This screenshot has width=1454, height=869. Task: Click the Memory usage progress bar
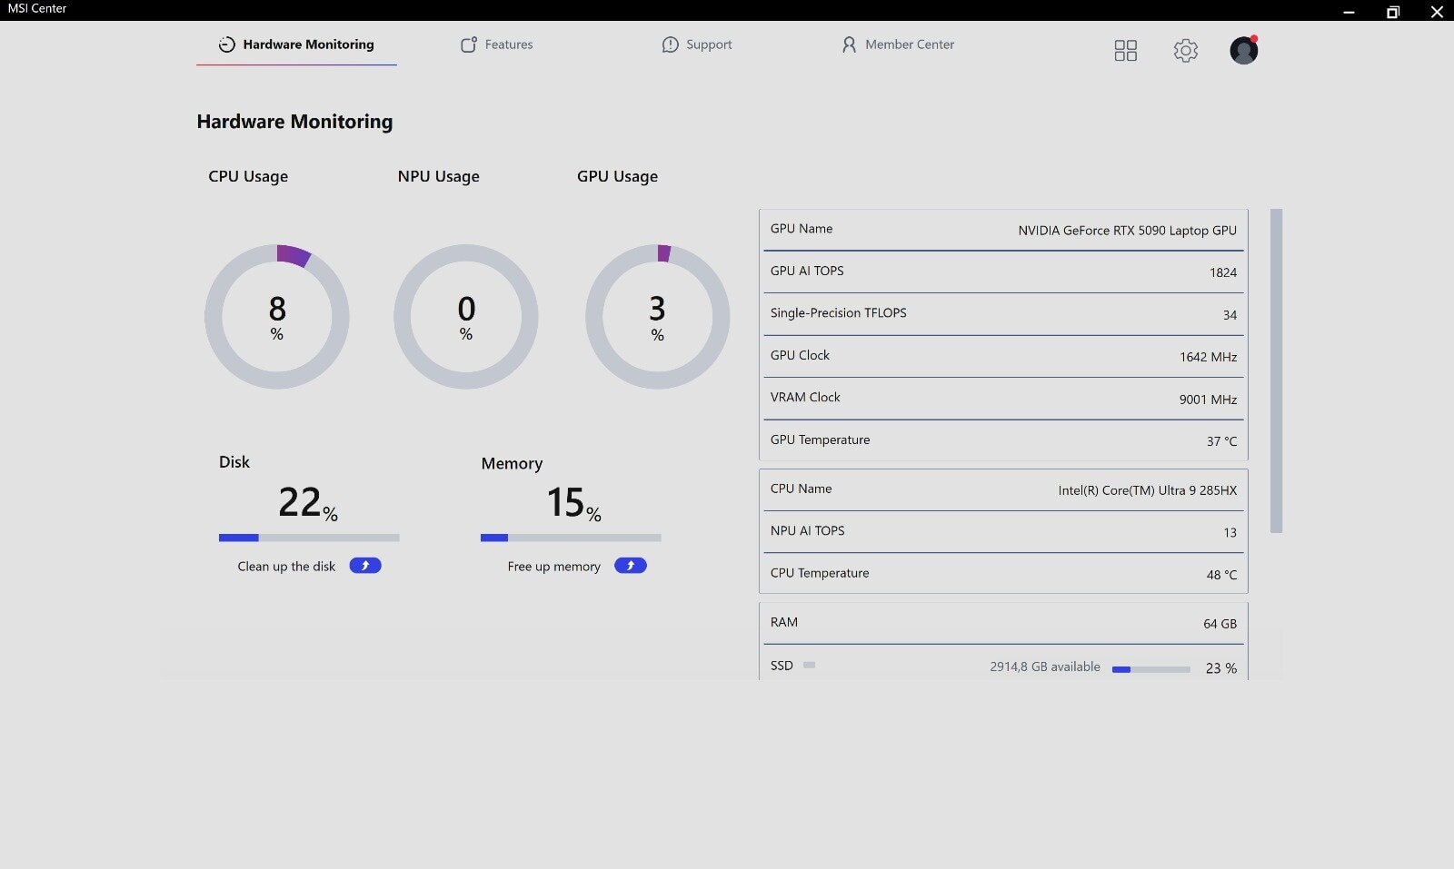tap(571, 538)
